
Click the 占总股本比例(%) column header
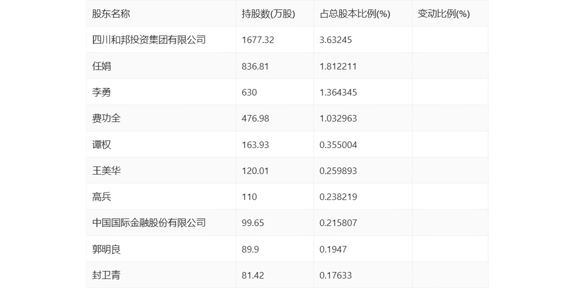click(355, 14)
